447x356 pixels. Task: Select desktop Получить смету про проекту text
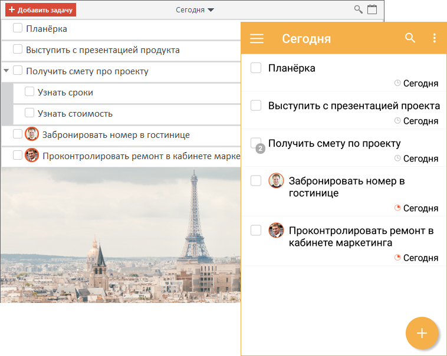(87, 71)
